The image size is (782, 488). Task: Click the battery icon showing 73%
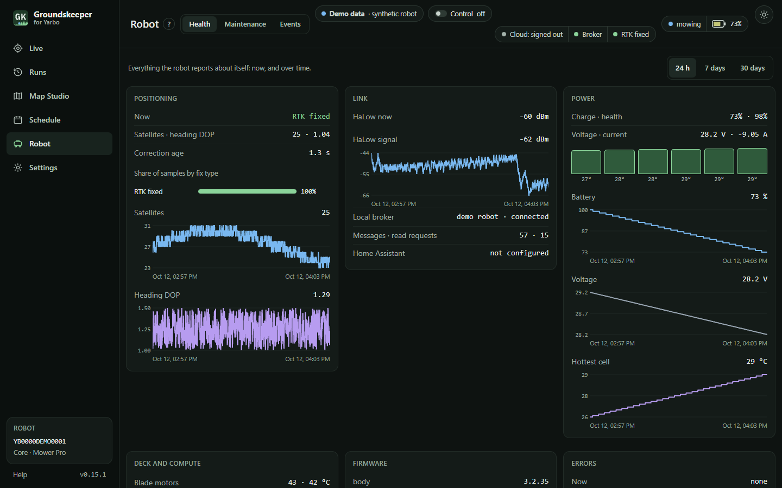(719, 24)
